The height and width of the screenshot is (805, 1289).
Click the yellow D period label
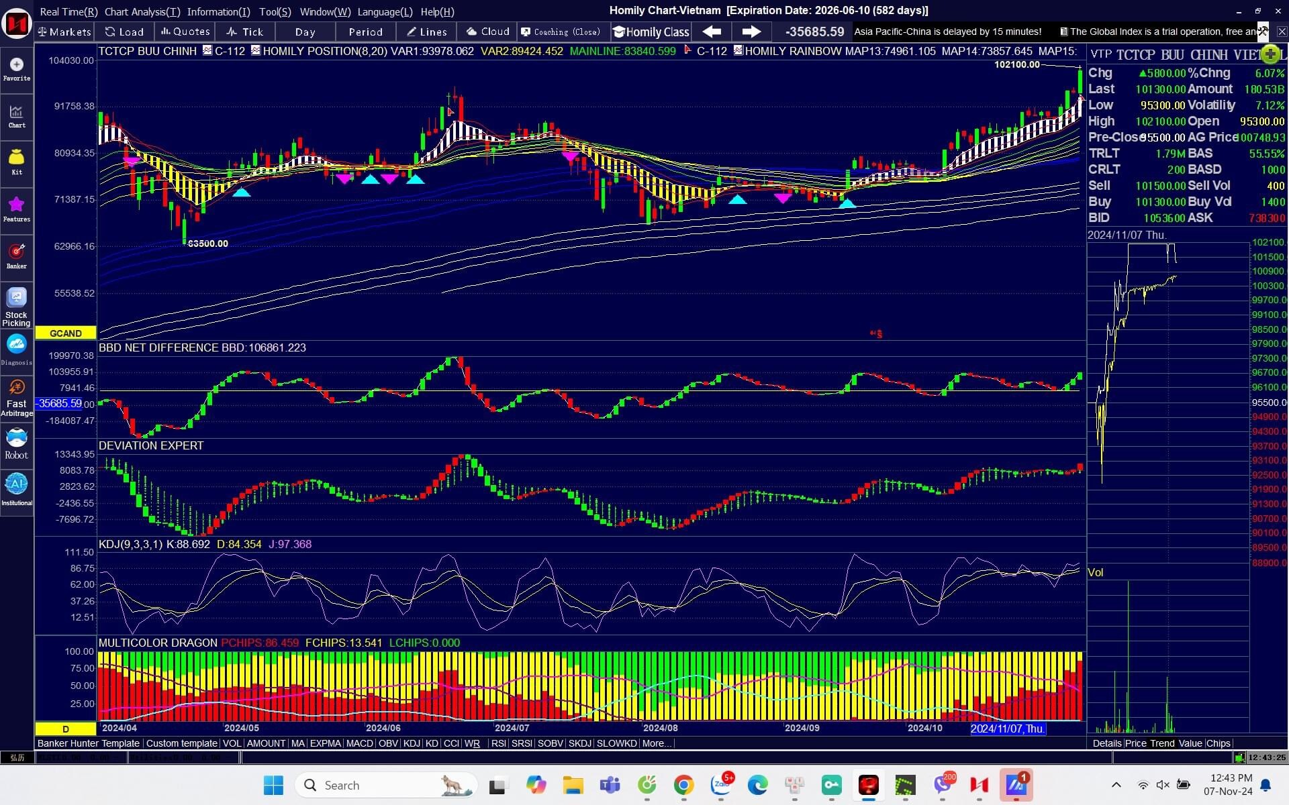65,729
